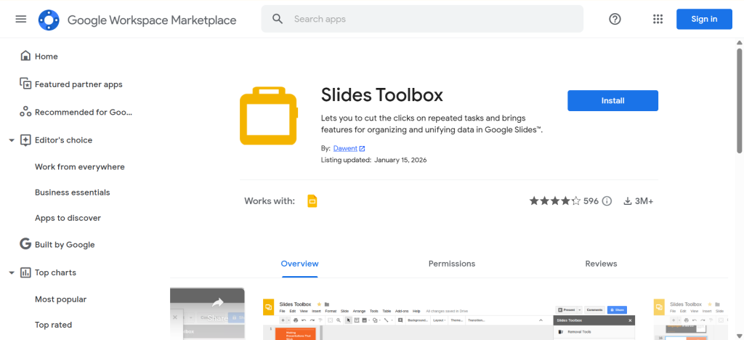Click the star rating display
The width and height of the screenshot is (744, 340).
coord(554,201)
